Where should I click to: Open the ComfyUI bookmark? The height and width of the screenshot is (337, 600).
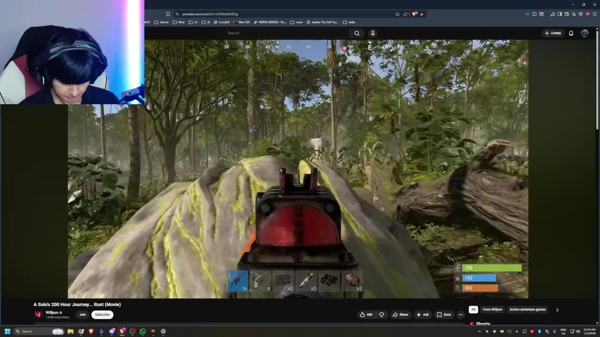(x=222, y=22)
